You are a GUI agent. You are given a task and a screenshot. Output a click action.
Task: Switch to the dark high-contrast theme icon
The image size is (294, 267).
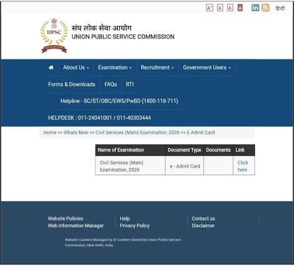[x=240, y=8]
